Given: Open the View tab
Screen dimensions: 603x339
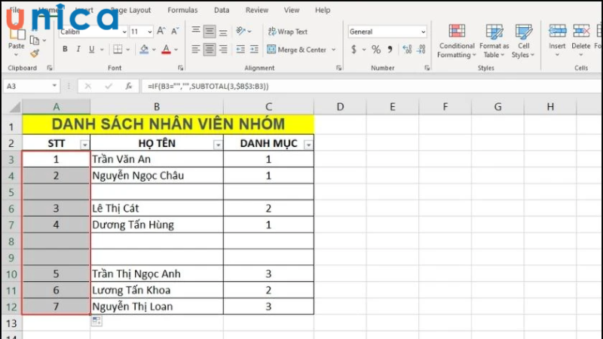Looking at the screenshot, I should (292, 10).
